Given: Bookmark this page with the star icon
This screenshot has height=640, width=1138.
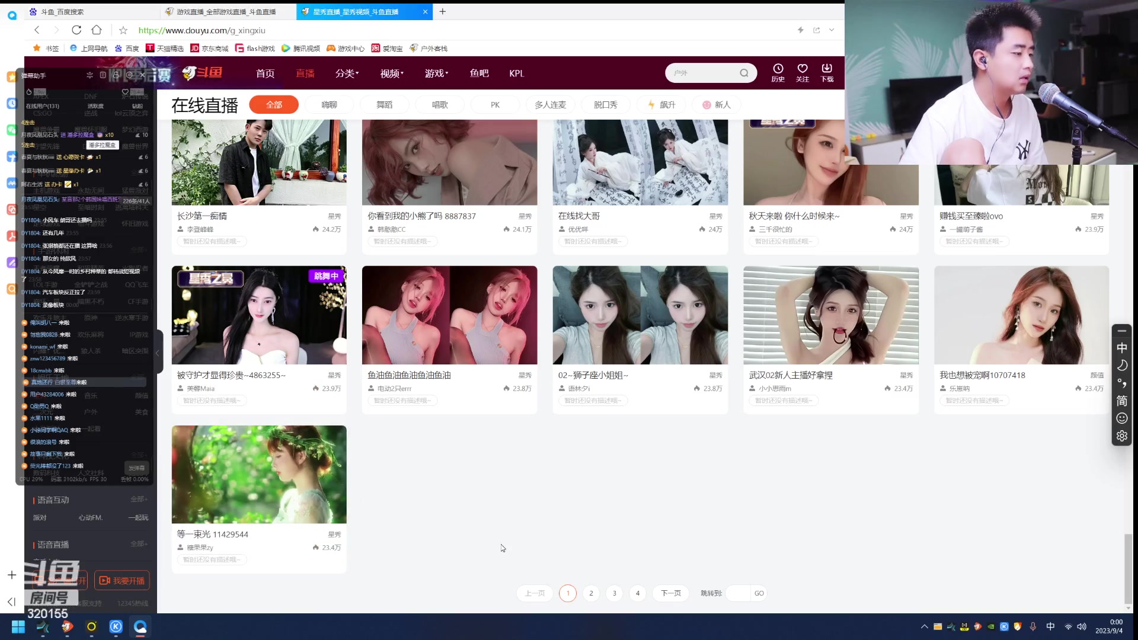Looking at the screenshot, I should (123, 30).
